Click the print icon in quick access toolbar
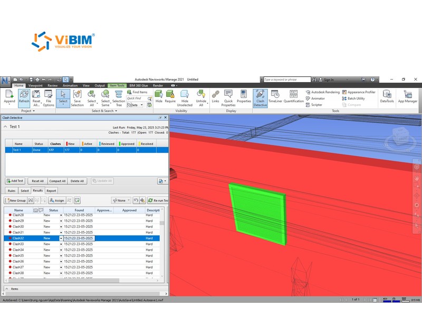This screenshot has height=316, width=422. pos(37,80)
